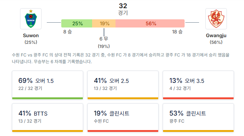
Task: Click the 32 경기 total matches heading
Action: pos(123,9)
